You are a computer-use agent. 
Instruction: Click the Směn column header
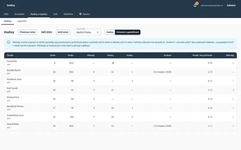pyautogui.click(x=52, y=55)
